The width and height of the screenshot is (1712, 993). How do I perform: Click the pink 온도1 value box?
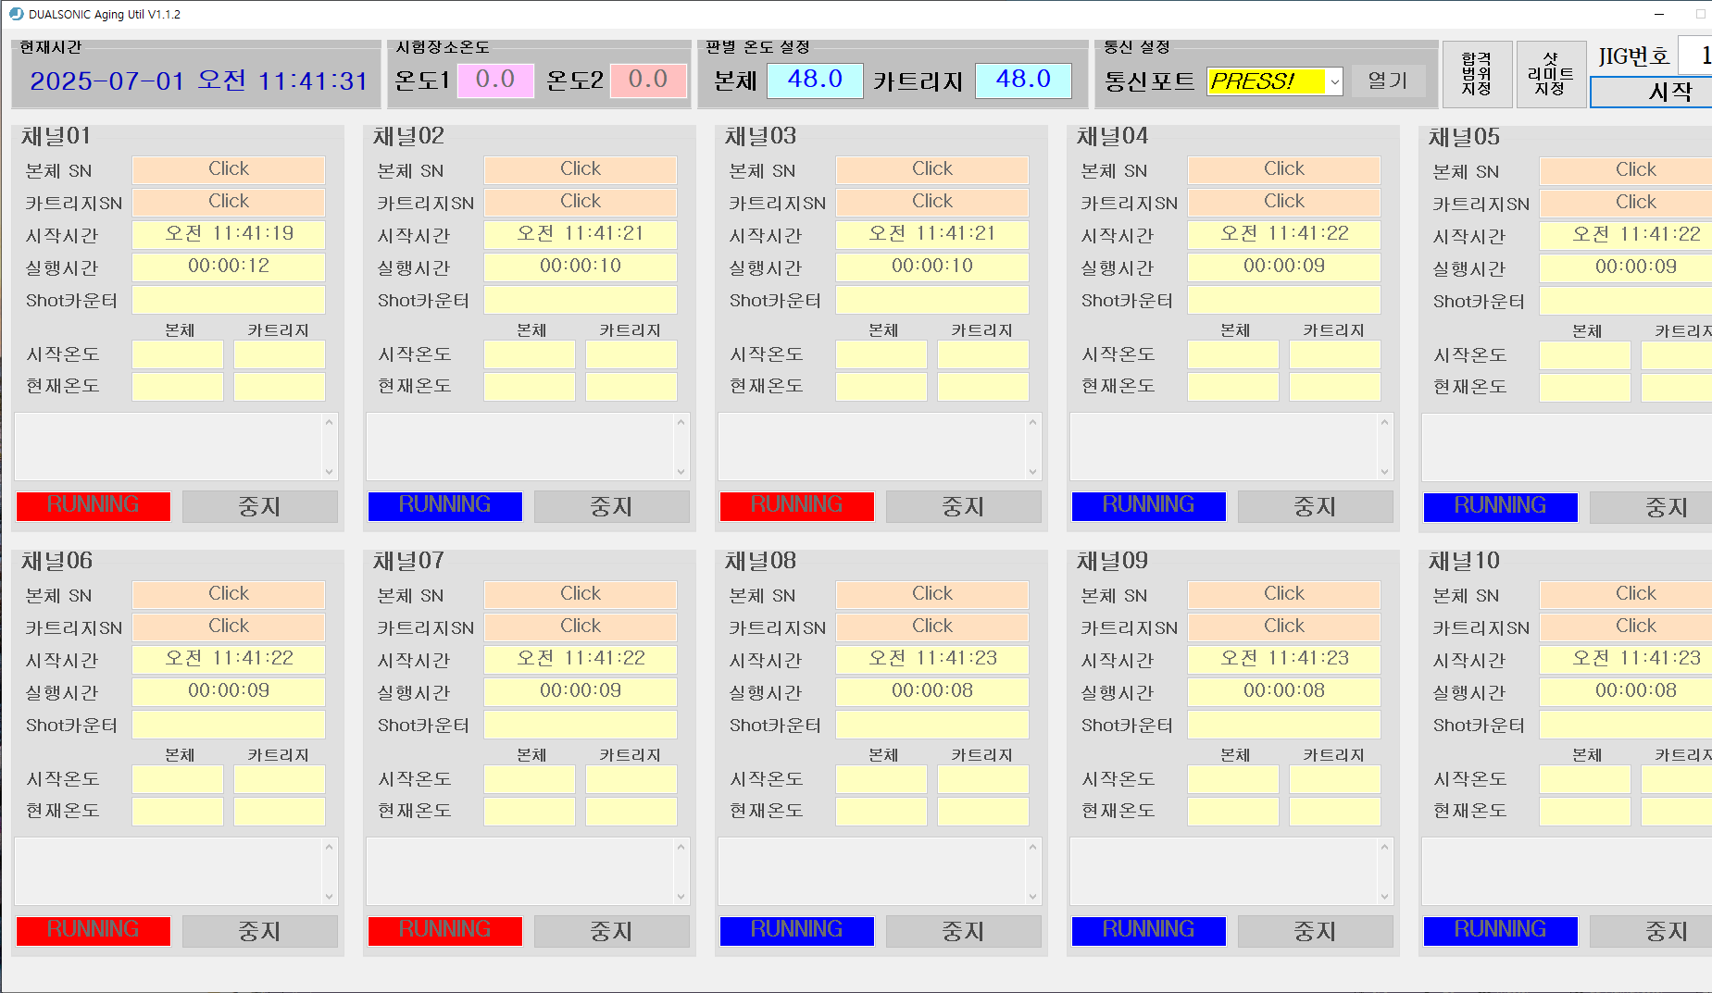(x=495, y=81)
